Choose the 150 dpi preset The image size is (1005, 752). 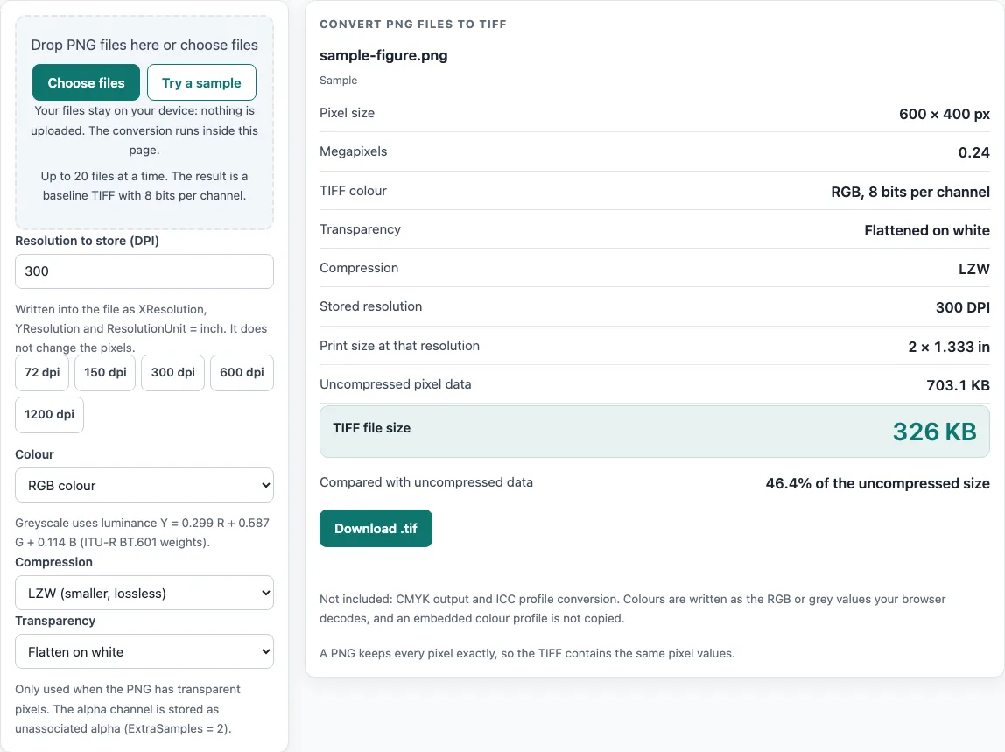click(105, 372)
